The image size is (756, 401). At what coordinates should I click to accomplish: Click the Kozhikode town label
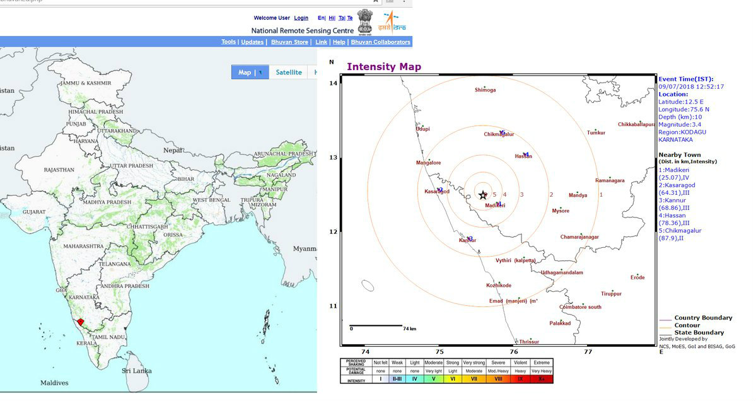499,286
